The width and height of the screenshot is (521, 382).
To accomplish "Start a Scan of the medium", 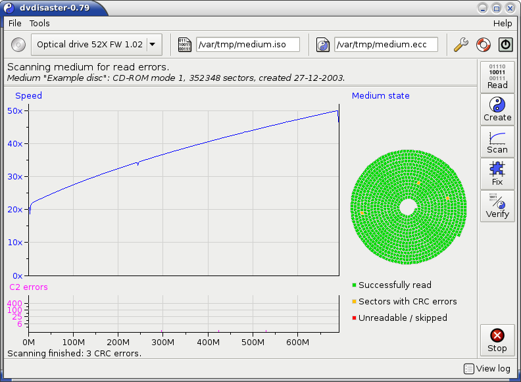I will pos(497,141).
